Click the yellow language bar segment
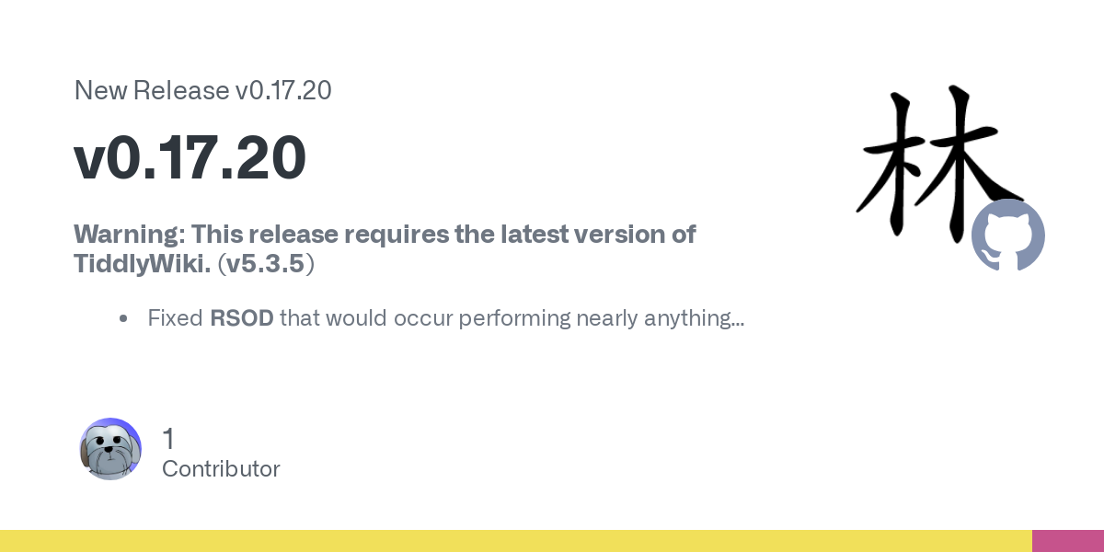 [x=516, y=541]
